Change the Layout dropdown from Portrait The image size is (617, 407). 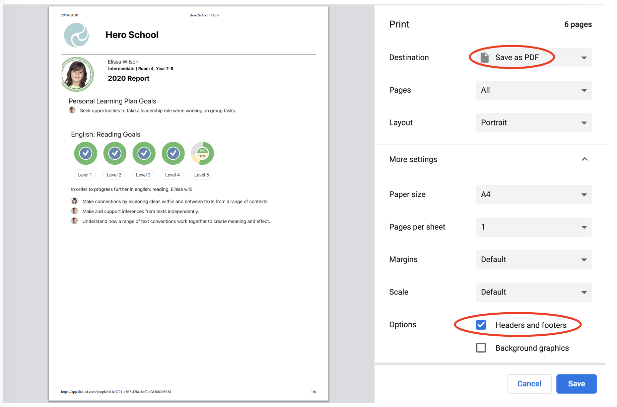534,123
